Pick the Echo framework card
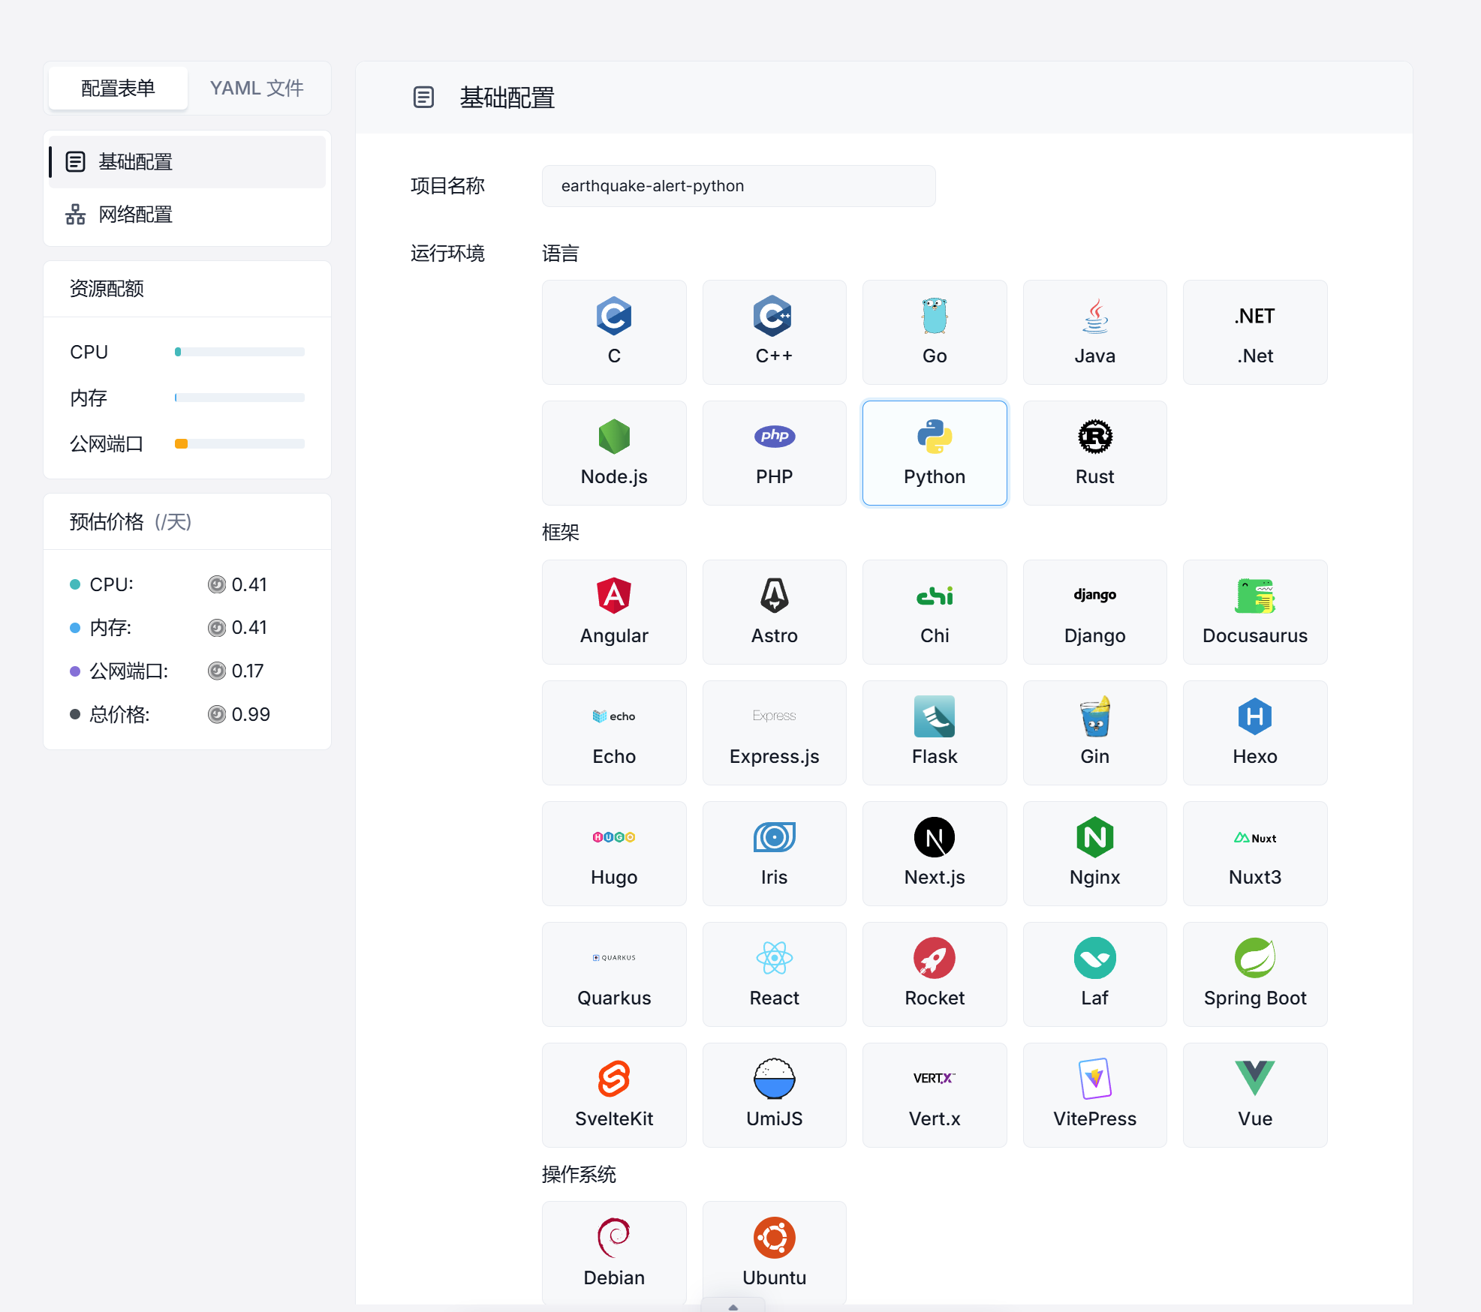The image size is (1481, 1312). 614,733
